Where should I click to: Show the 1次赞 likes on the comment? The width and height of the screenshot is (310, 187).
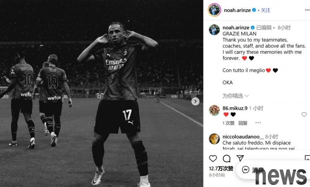(x=228, y=123)
